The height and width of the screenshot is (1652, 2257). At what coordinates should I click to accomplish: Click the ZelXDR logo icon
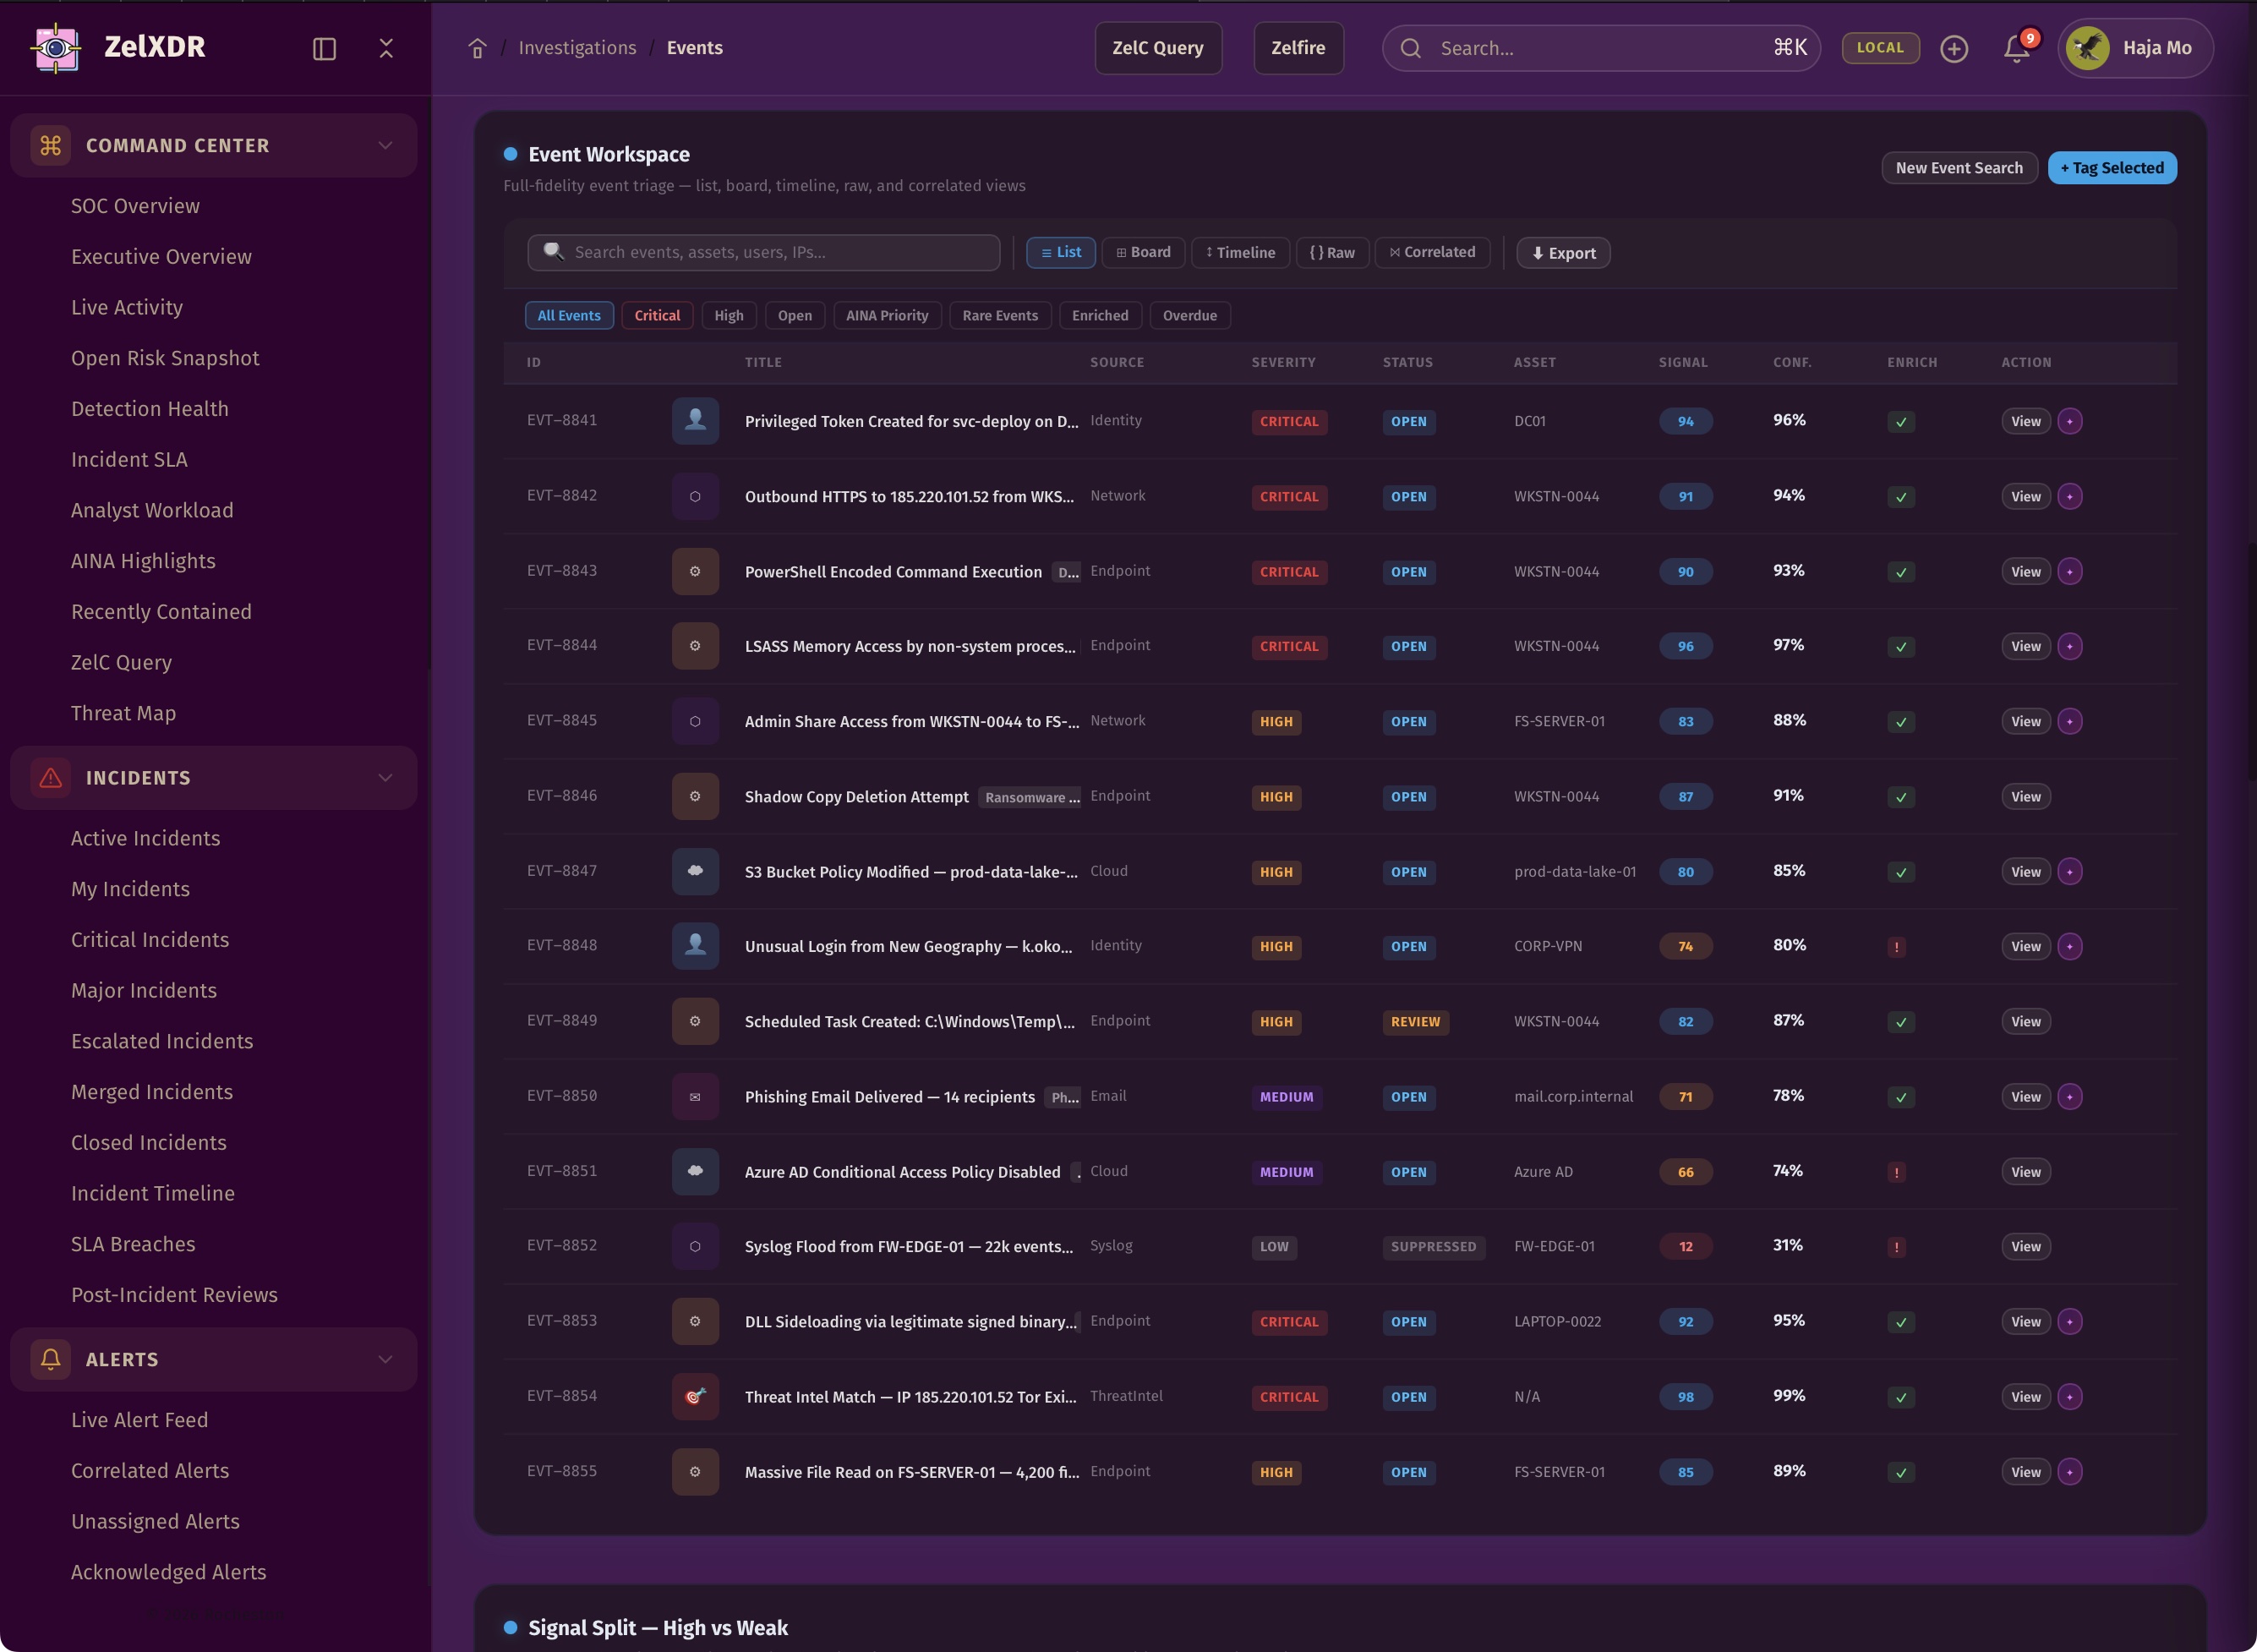[x=56, y=47]
